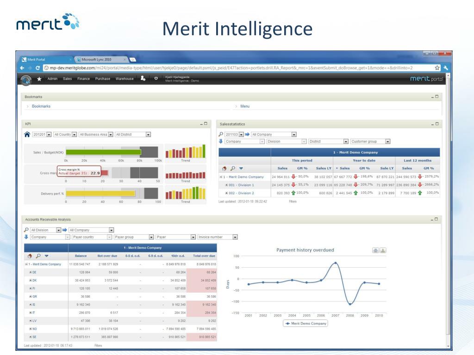Click Filters link under Salesstatistics table
Image resolution: width=474 pixels, height=355 pixels.
click(293, 202)
